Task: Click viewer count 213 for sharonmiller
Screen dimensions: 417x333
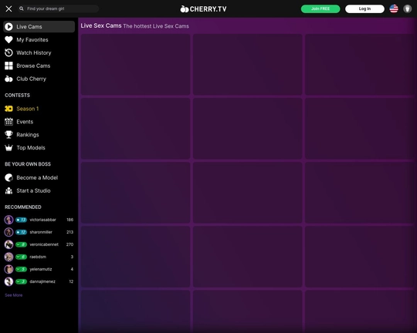Action: (x=70, y=232)
